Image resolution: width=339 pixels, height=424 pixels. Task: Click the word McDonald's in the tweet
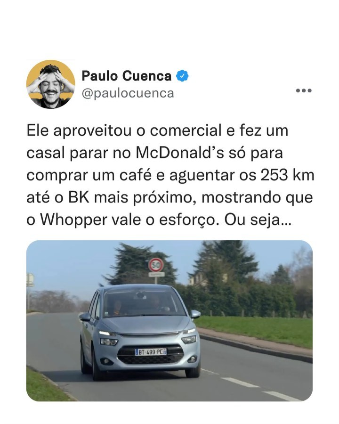pyautogui.click(x=180, y=153)
